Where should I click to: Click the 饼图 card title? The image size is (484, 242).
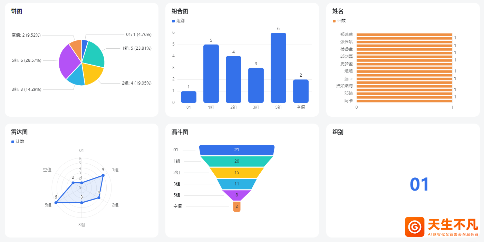click(17, 11)
